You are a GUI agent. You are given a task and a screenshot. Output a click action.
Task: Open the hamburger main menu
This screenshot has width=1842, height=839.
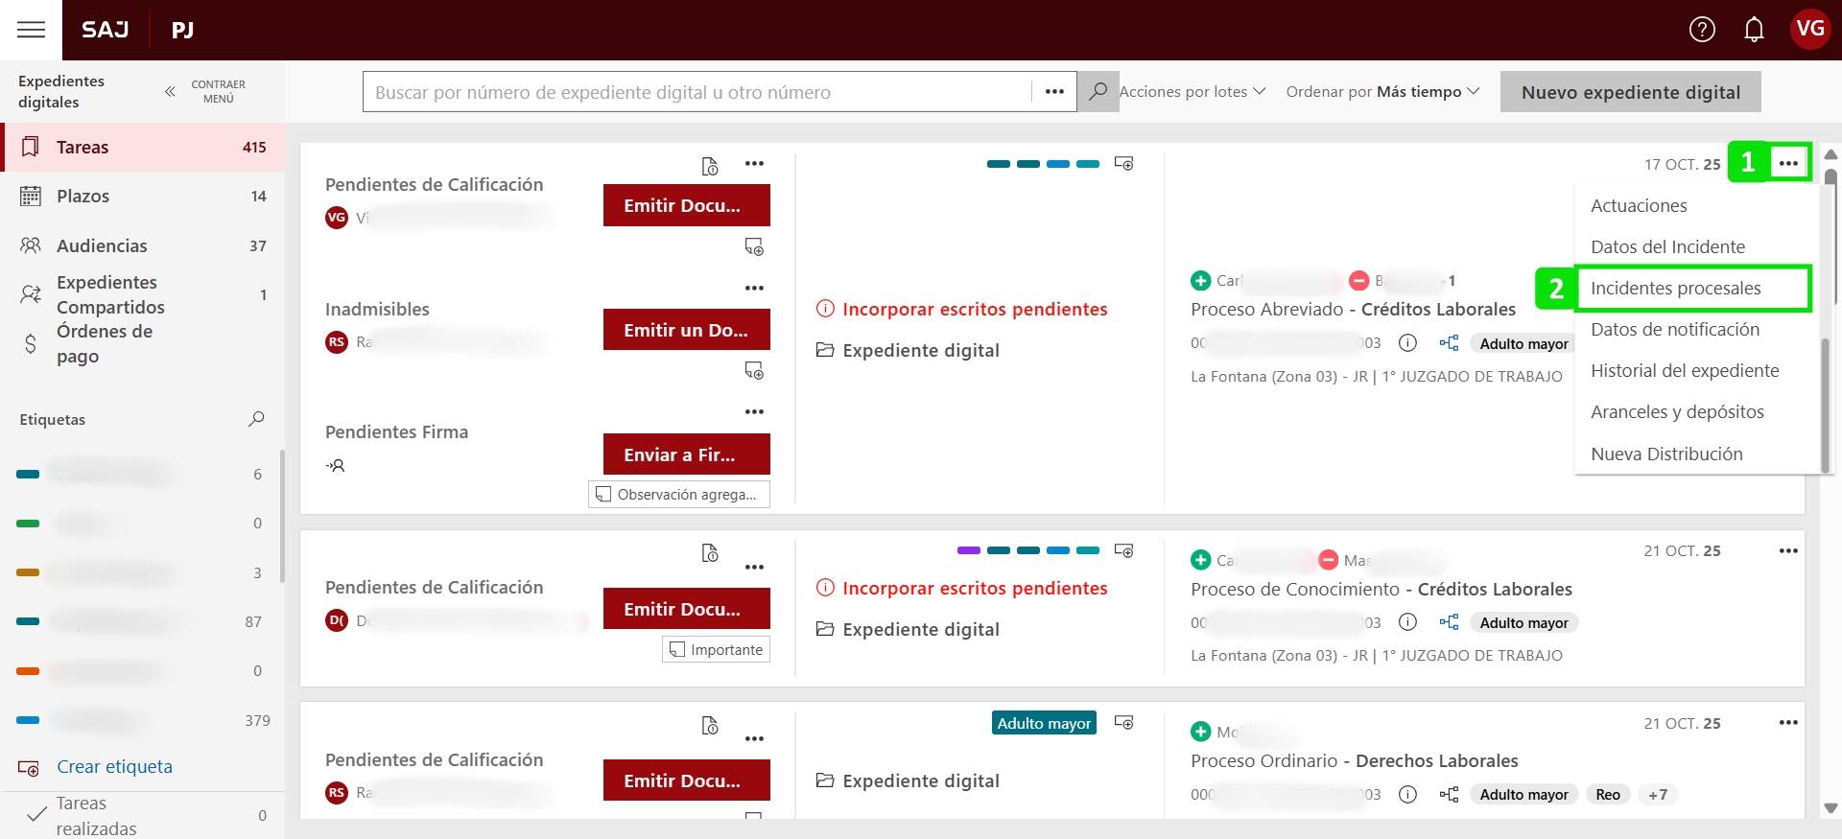[x=31, y=30]
